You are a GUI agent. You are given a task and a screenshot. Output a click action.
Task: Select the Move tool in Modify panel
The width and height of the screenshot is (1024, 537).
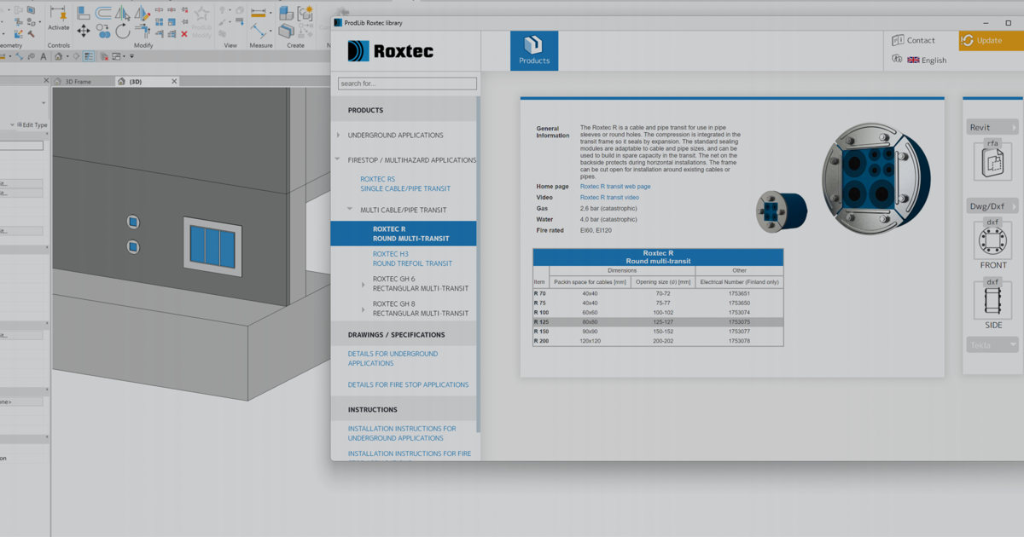[83, 30]
